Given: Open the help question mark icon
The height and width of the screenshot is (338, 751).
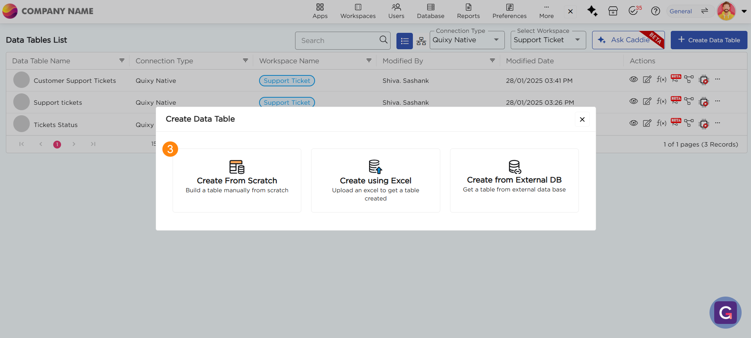Looking at the screenshot, I should click(655, 11).
